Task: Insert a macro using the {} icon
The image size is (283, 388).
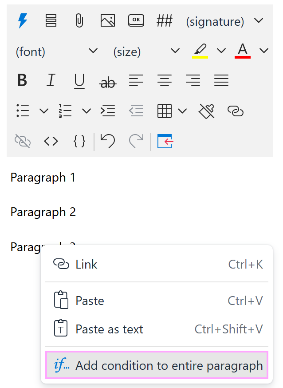Action: point(79,141)
